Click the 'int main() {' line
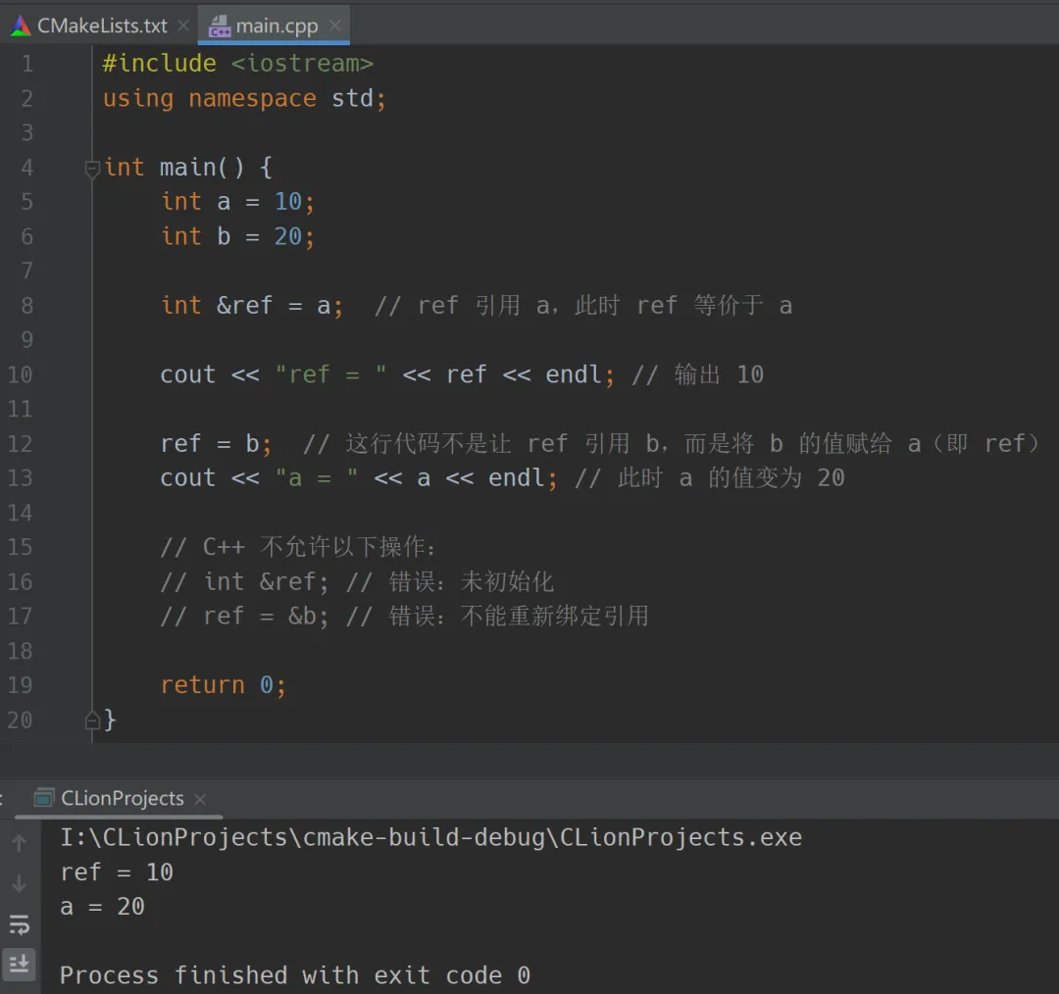The width and height of the screenshot is (1059, 994). click(188, 167)
